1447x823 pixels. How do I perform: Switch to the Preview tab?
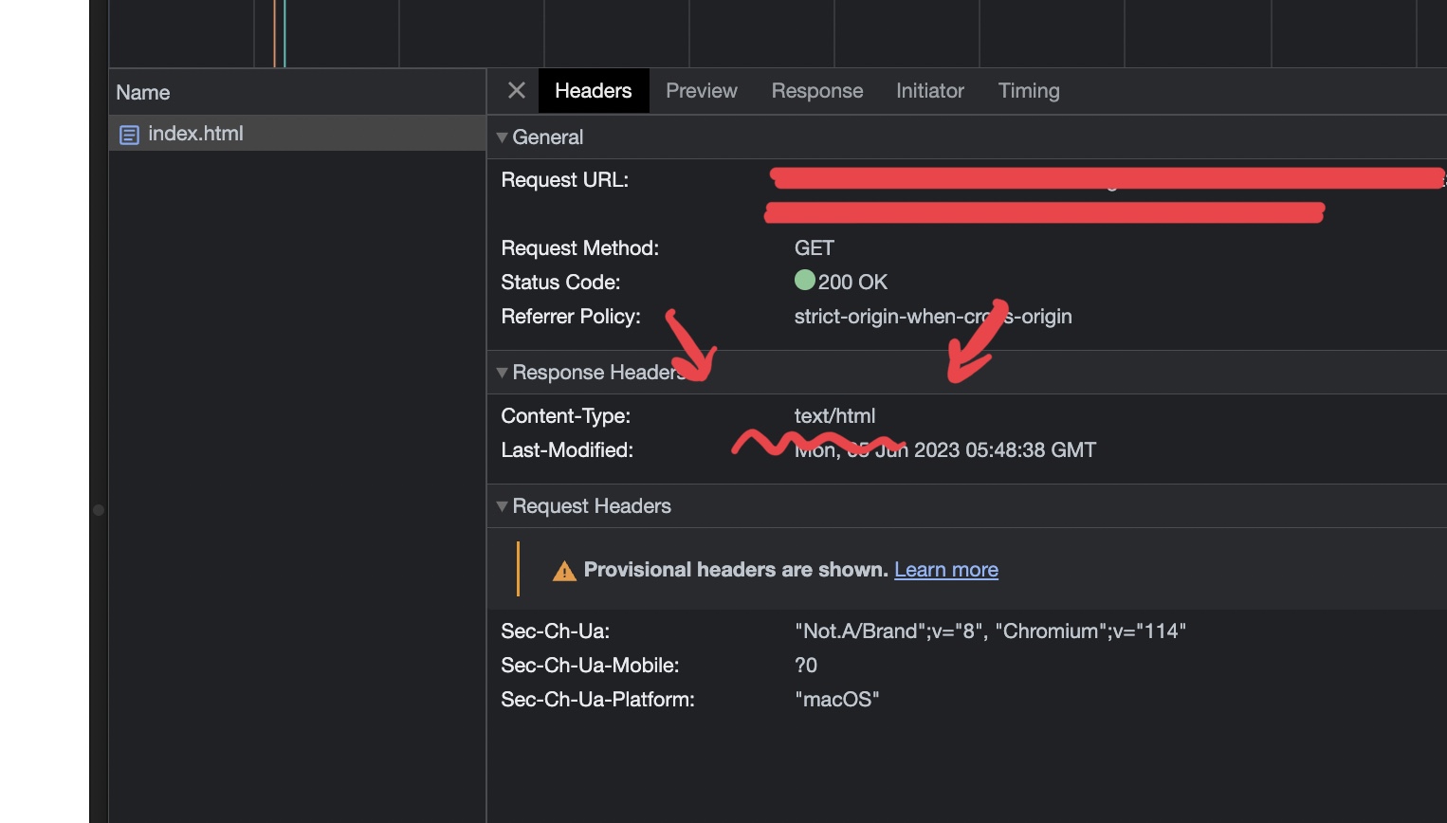[701, 91]
